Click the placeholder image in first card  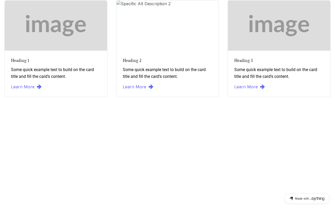pyautogui.click(x=56, y=25)
